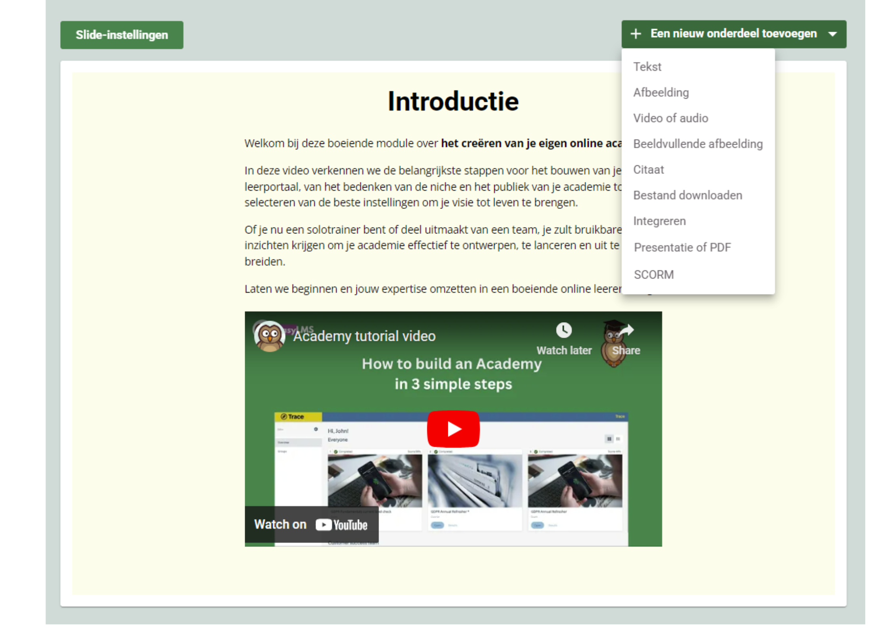Select Bestand downloaden from the dropdown
This screenshot has width=889, height=629.
[x=688, y=195]
